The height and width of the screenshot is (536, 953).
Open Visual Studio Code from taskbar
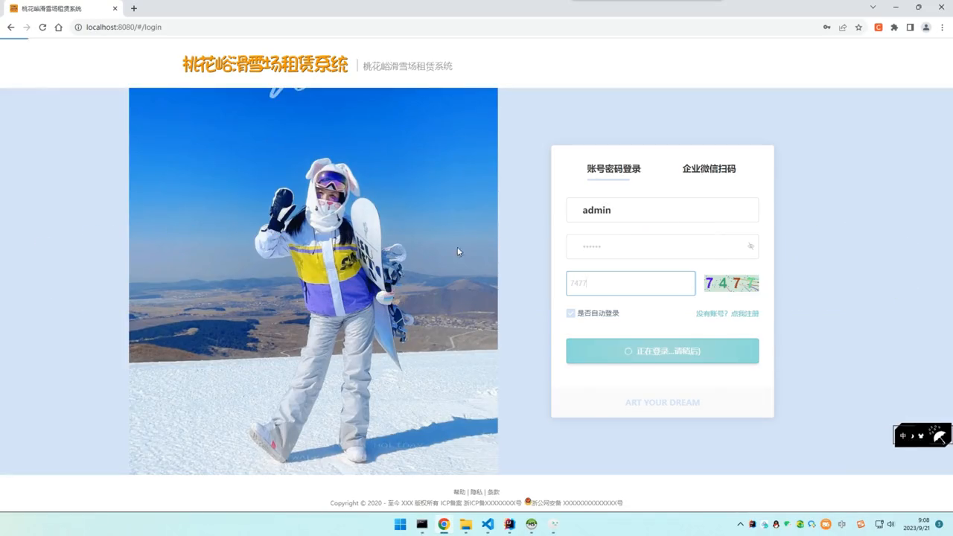488,524
